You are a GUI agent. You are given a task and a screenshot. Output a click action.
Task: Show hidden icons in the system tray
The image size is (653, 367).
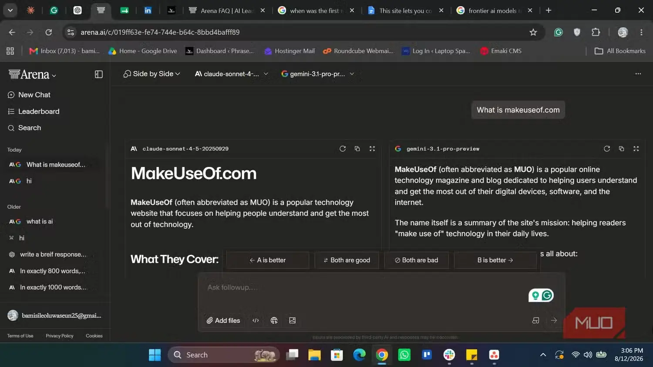pos(543,355)
